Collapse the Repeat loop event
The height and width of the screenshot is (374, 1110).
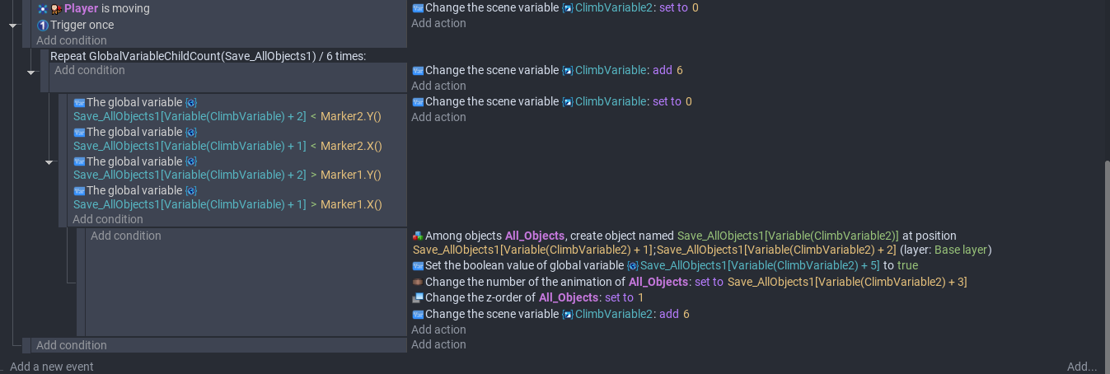pyautogui.click(x=30, y=72)
